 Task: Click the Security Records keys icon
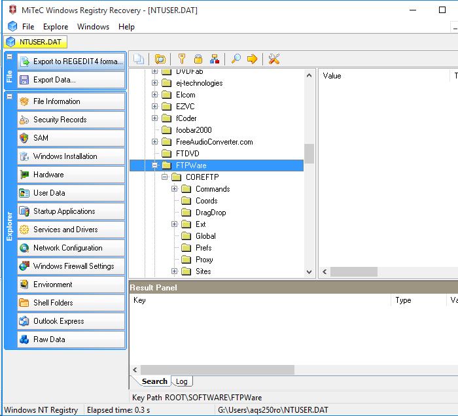(24, 120)
